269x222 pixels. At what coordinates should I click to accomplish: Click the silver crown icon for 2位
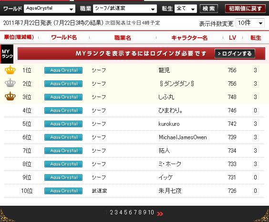10,83
